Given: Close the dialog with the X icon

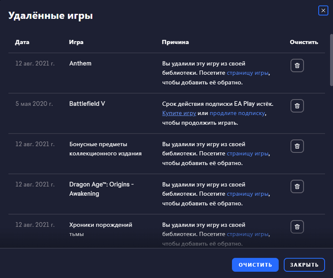Looking at the screenshot, I should coord(323,11).
